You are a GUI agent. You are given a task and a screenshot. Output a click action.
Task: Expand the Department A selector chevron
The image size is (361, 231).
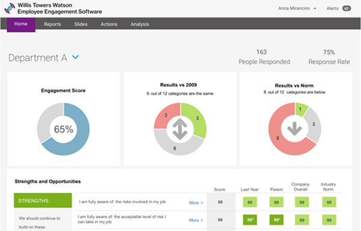pyautogui.click(x=76, y=57)
